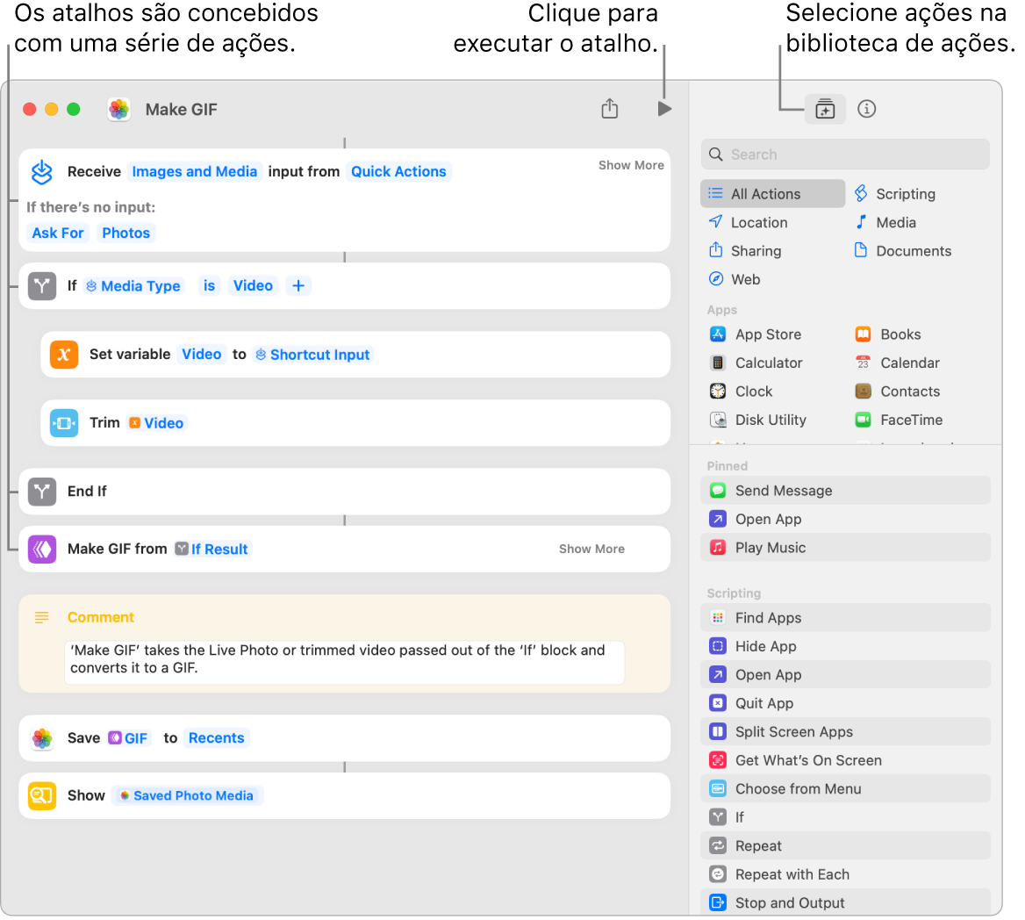Add the Stop and Output action

click(x=845, y=903)
